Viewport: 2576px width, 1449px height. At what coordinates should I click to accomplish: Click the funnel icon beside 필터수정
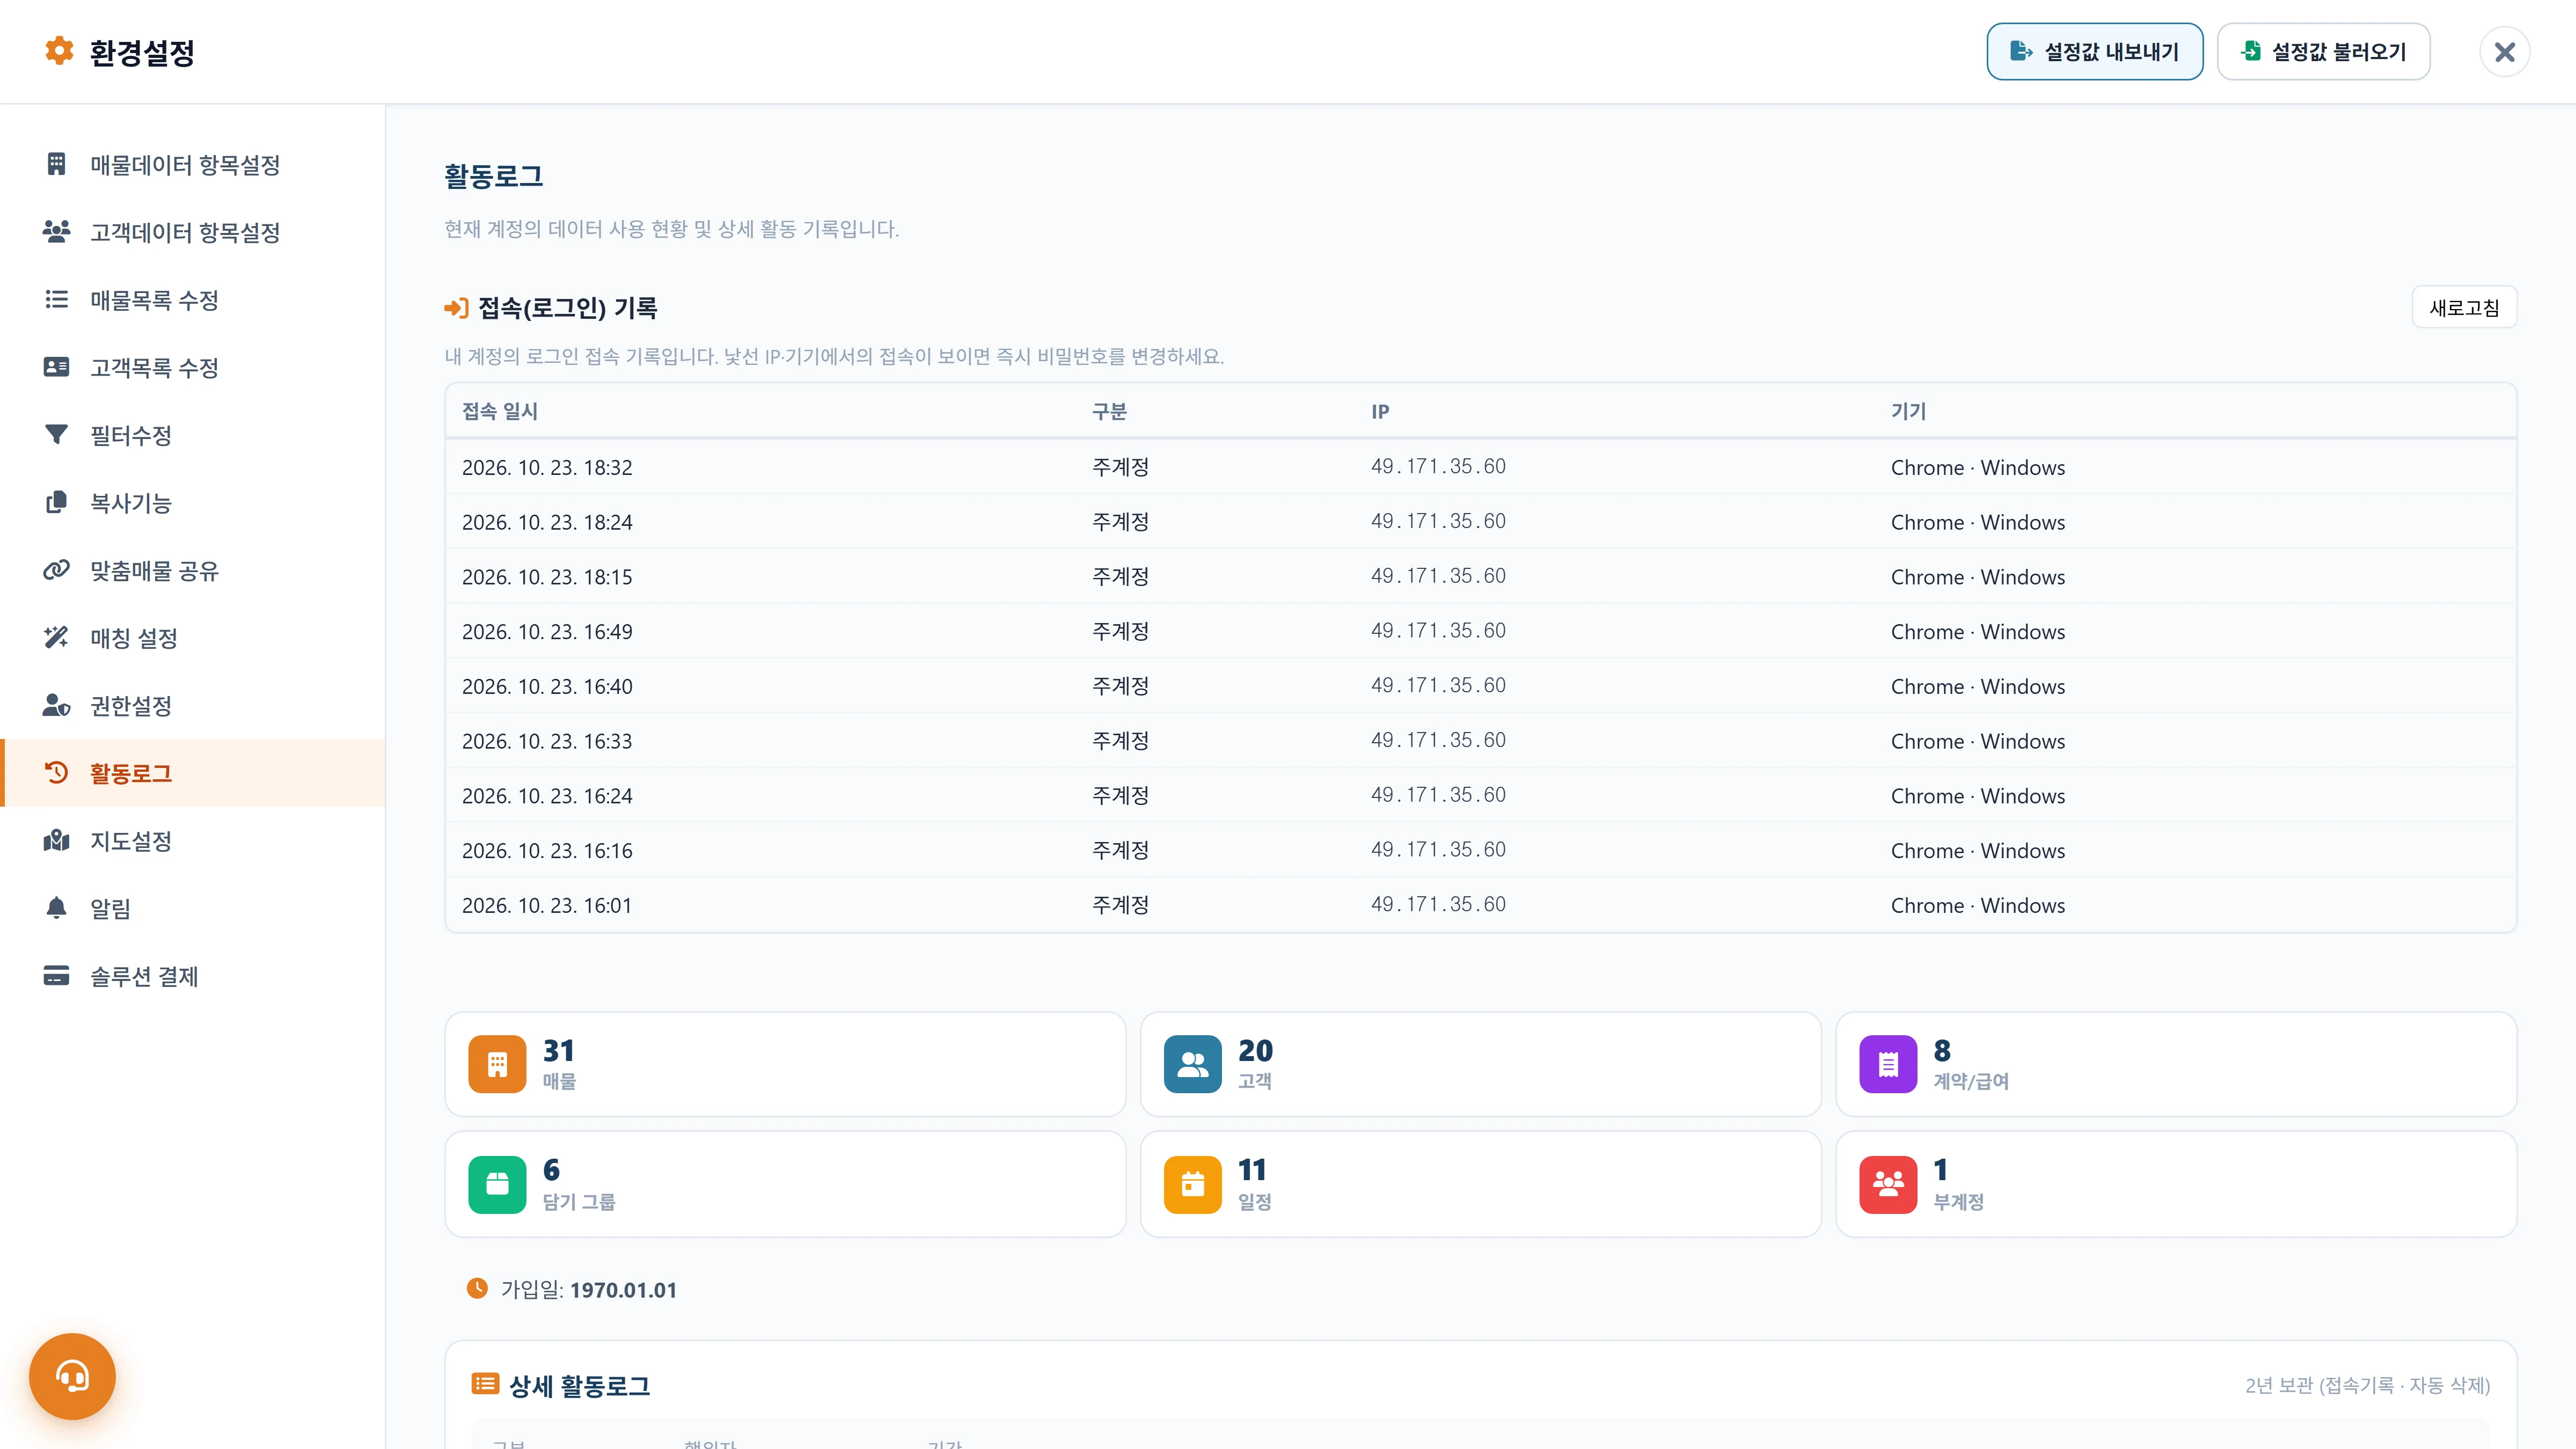(x=56, y=434)
